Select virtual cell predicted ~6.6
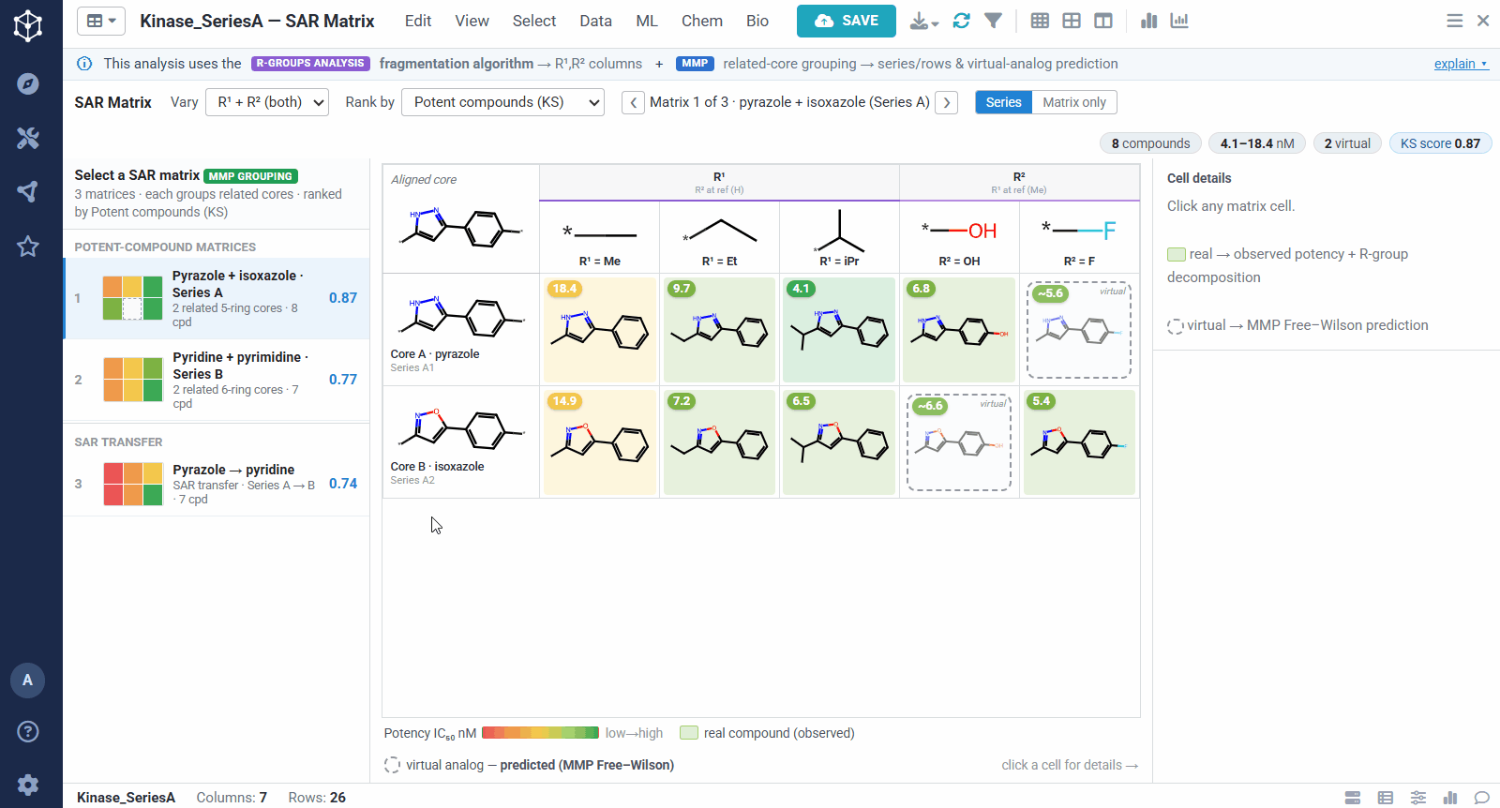1500x808 pixels. (x=959, y=442)
